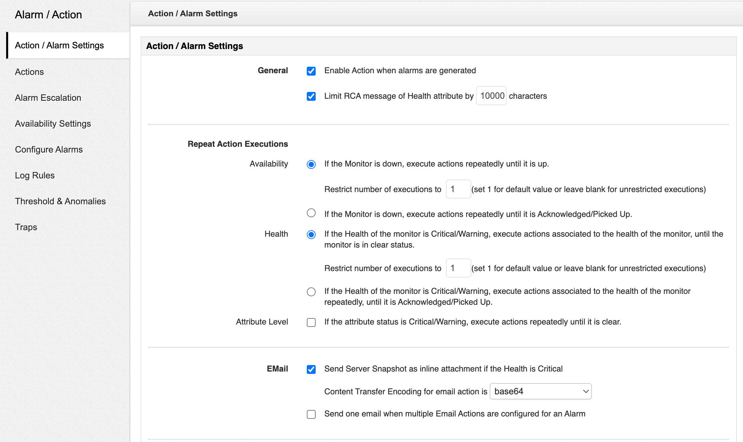Screen dimensions: 743x442
Task: Open Actions in the sidebar
Action: [29, 72]
